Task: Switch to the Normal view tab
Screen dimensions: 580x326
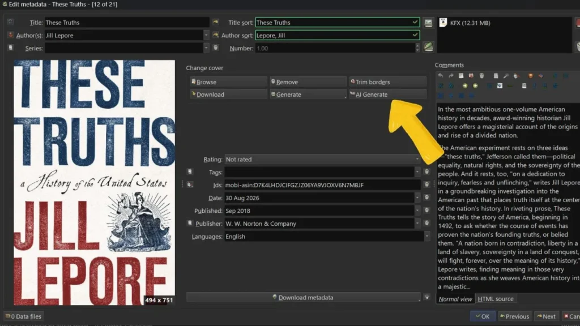Action: (455, 299)
